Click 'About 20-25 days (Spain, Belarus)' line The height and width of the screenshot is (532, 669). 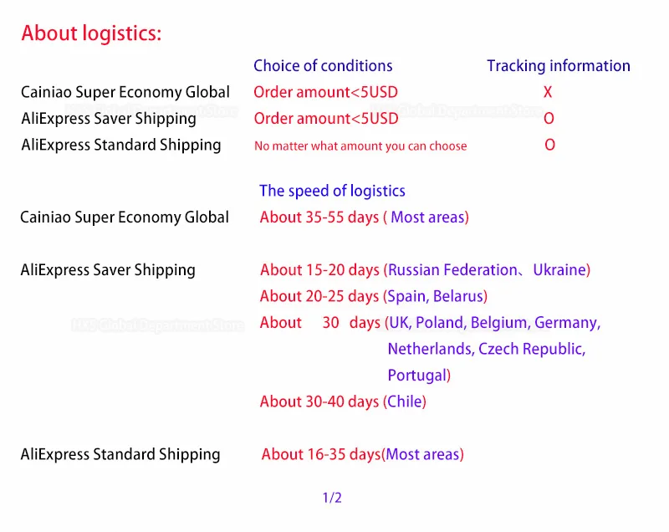coord(374,296)
